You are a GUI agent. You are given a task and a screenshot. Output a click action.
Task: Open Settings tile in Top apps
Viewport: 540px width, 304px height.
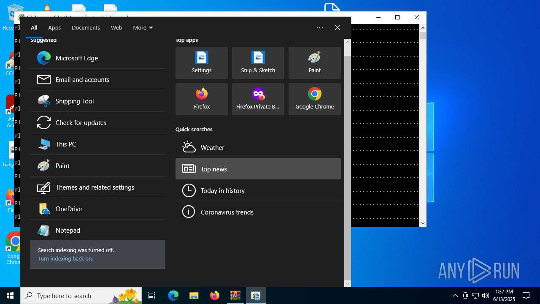[x=202, y=63]
